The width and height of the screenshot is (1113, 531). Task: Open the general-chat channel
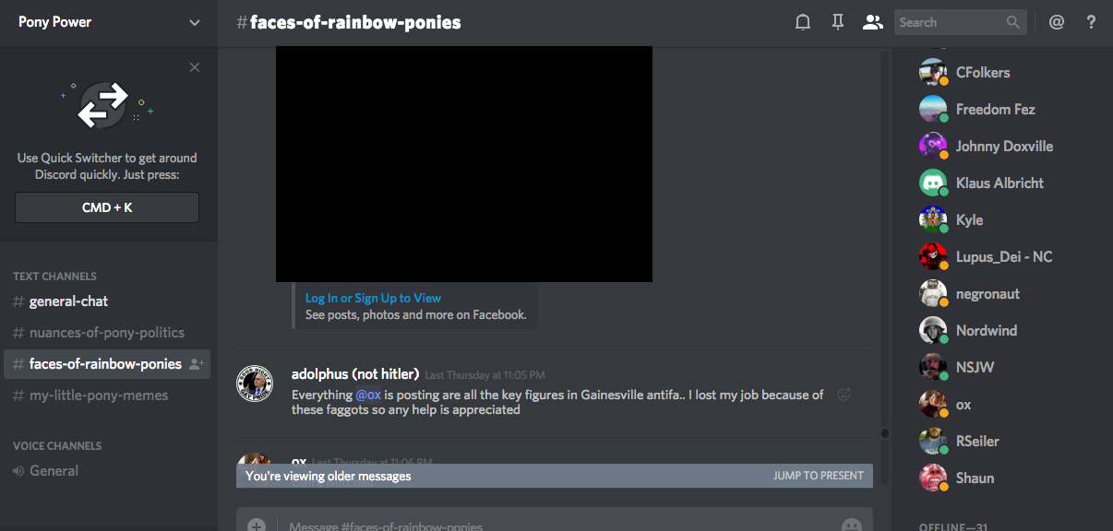pyautogui.click(x=68, y=301)
